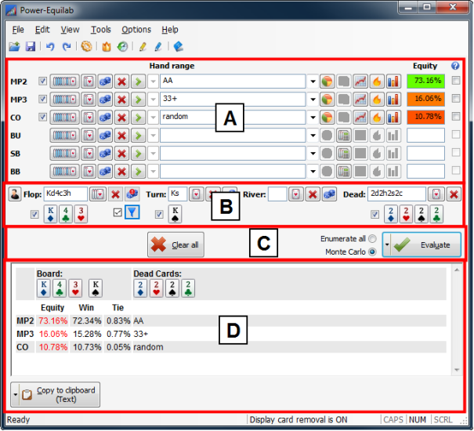The width and height of the screenshot is (474, 431).
Task: Open line graph for MP3 range
Action: pos(360,100)
